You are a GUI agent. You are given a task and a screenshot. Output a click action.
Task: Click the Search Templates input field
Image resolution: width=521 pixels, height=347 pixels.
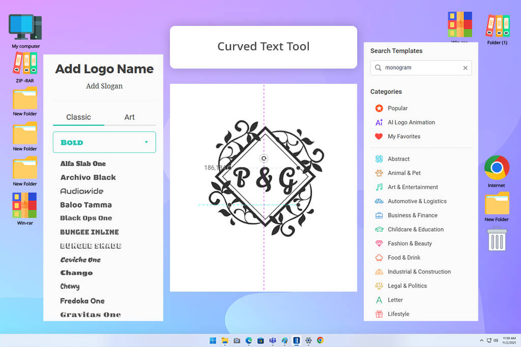(421, 68)
